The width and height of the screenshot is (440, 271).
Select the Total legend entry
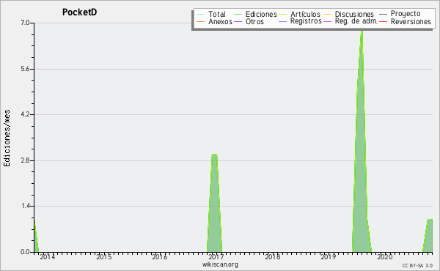pos(217,14)
